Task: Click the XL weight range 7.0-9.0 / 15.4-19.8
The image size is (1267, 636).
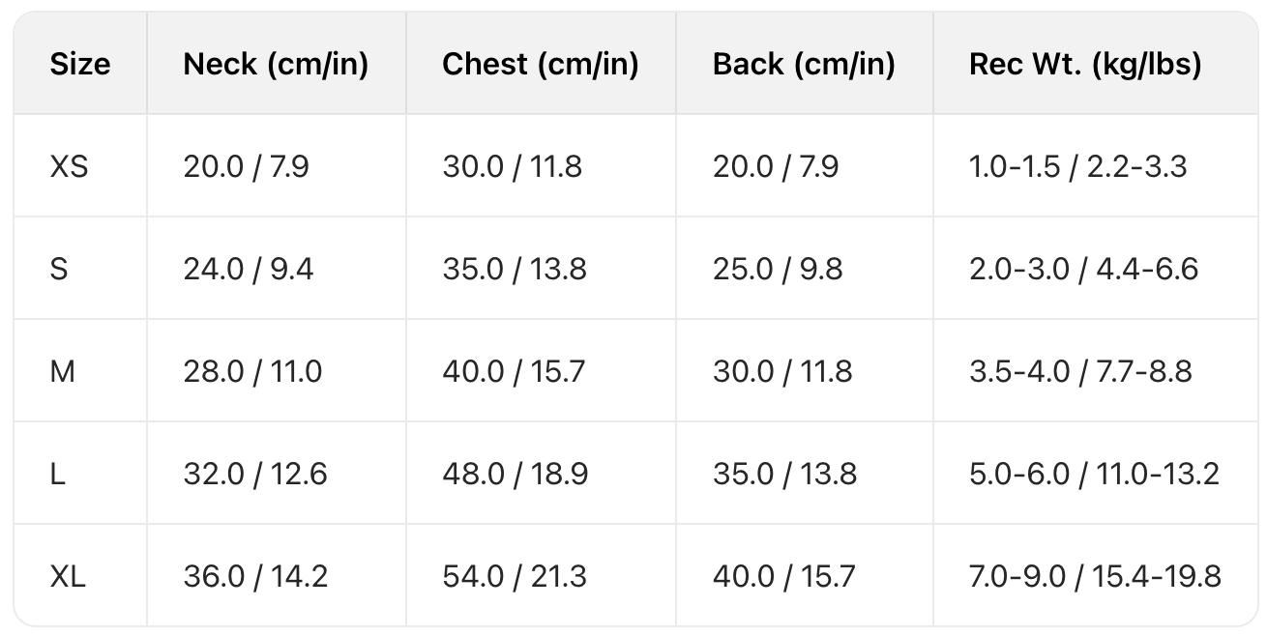Action: [1095, 577]
